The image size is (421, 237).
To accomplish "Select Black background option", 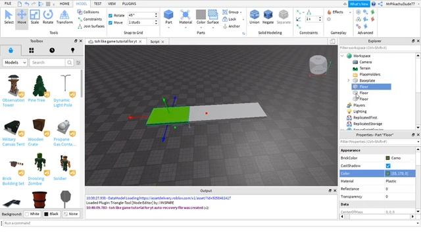I will [51, 214].
